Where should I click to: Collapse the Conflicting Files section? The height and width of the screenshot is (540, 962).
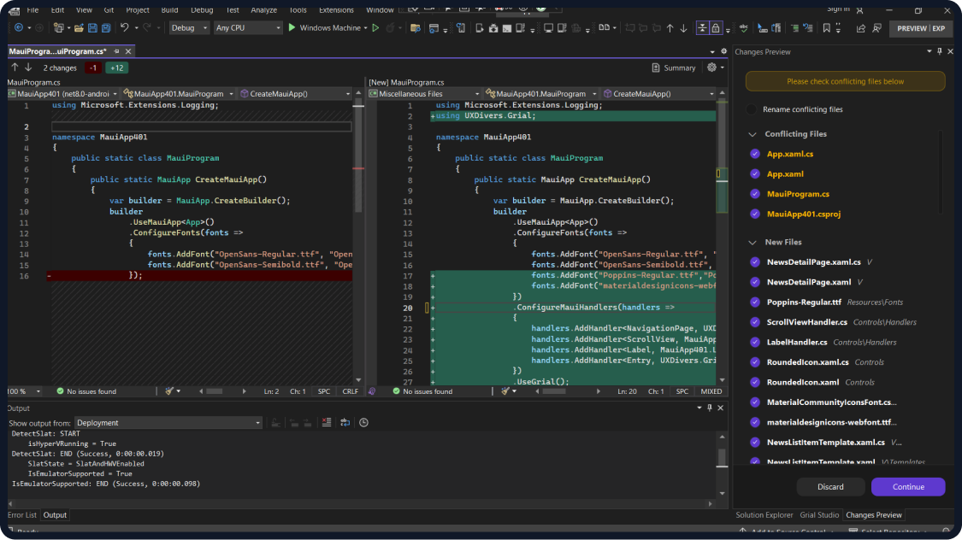(x=752, y=134)
